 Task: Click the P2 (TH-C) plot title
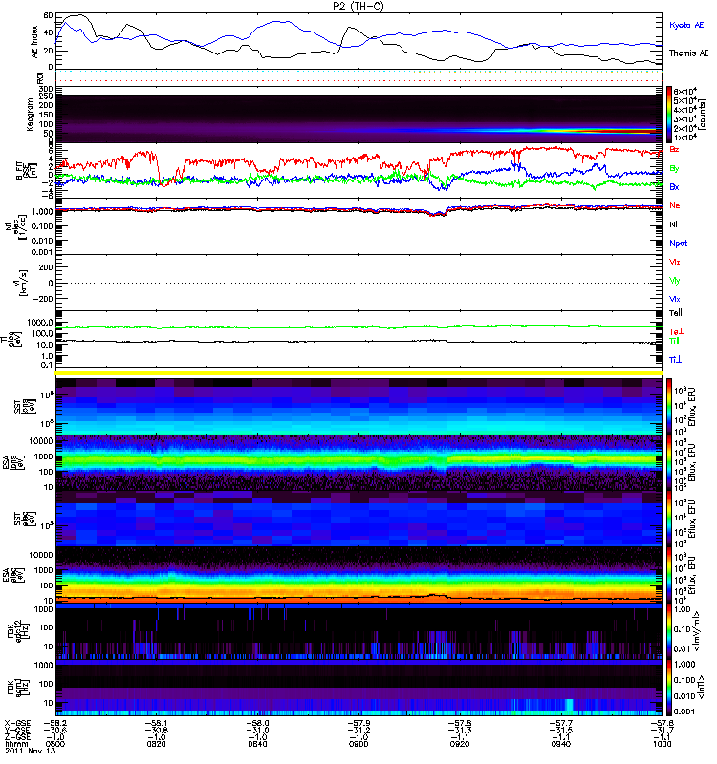358,6
